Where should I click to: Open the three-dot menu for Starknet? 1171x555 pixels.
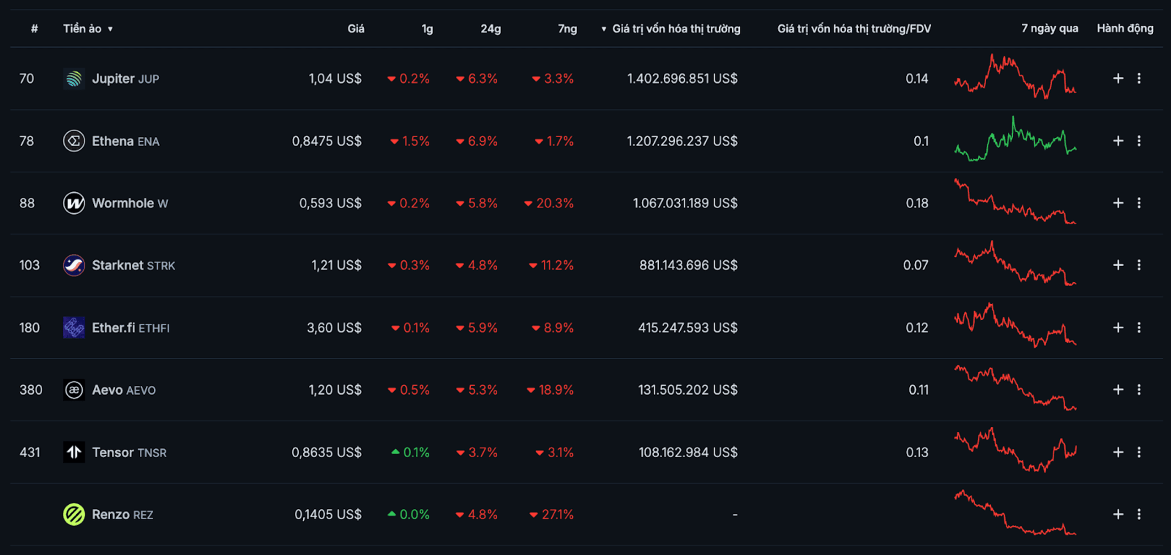coord(1139,265)
